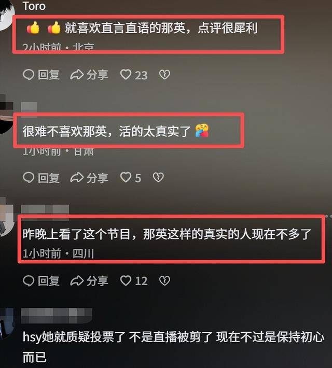This screenshot has height=368, width=332.
Task: Dislike the 四川 comment via broken heart
Action: pos(164,281)
